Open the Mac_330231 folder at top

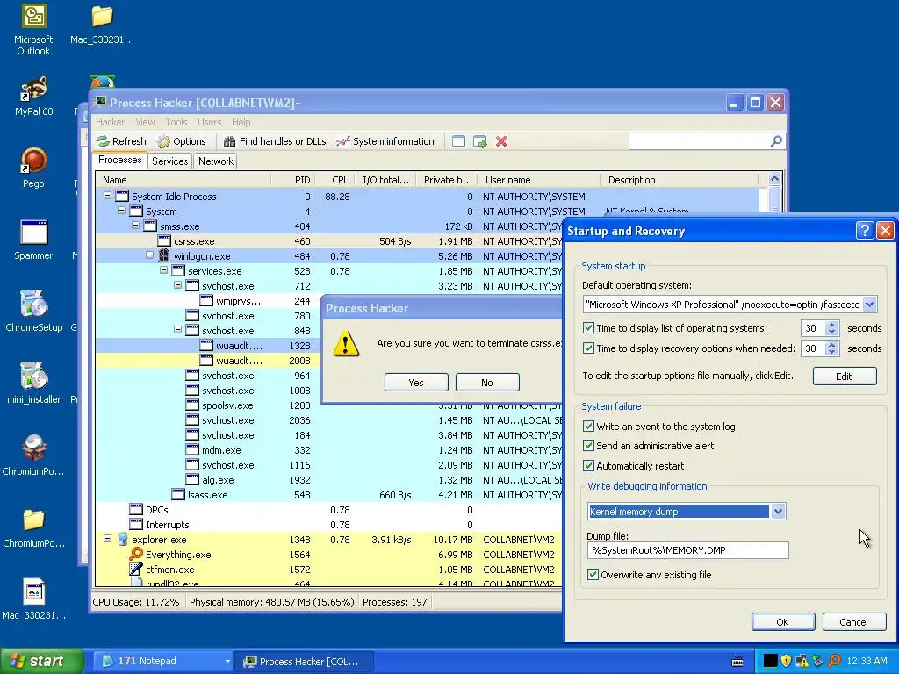pyautogui.click(x=102, y=25)
